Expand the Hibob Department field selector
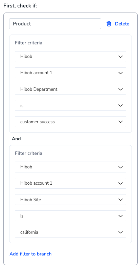The height and width of the screenshot is (268, 140). pyautogui.click(x=70, y=89)
